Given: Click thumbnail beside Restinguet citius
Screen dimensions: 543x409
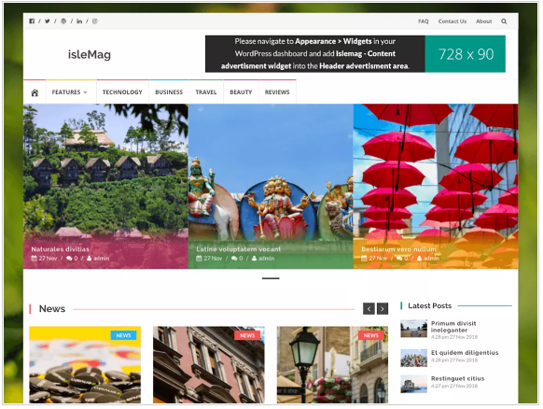Looking at the screenshot, I should pyautogui.click(x=414, y=384).
